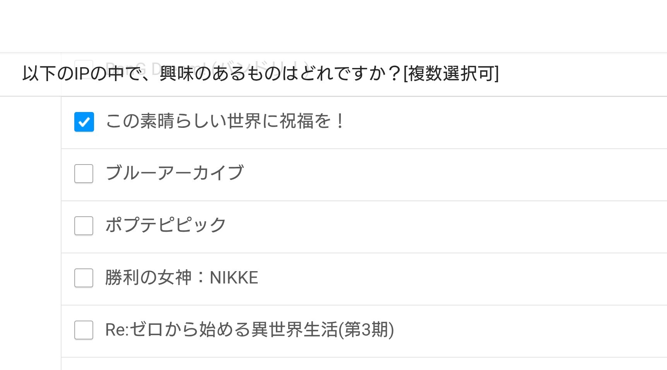Tick the ブルーアーカイブ checkbox
667x370 pixels.
pyautogui.click(x=84, y=173)
